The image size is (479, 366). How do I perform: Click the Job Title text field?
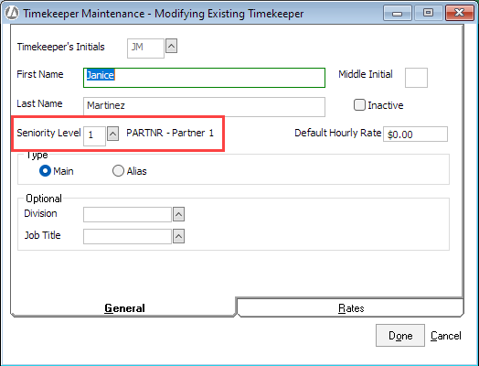127,236
